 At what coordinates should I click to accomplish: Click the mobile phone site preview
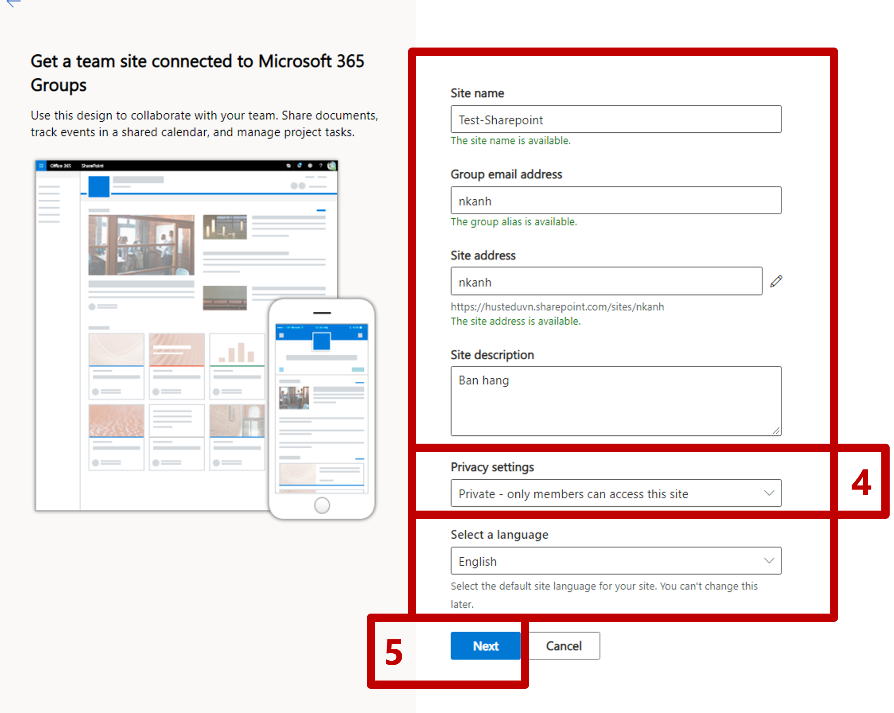pyautogui.click(x=322, y=408)
